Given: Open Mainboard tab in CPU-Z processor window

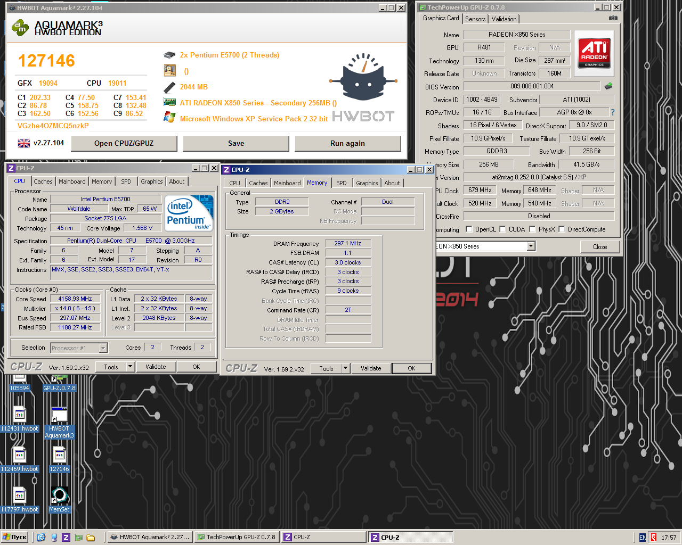Looking at the screenshot, I should [72, 181].
